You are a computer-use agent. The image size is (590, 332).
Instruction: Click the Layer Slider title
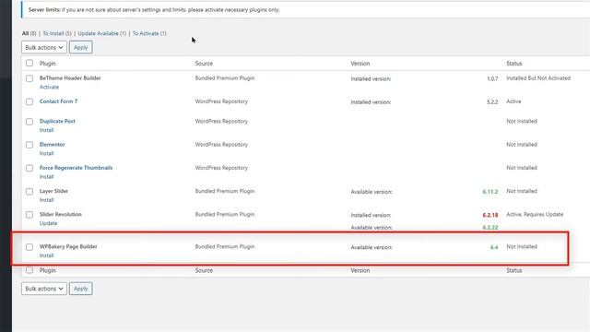(x=53, y=191)
